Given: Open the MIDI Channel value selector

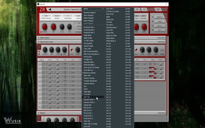Looking at the screenshot, I should [46, 16].
